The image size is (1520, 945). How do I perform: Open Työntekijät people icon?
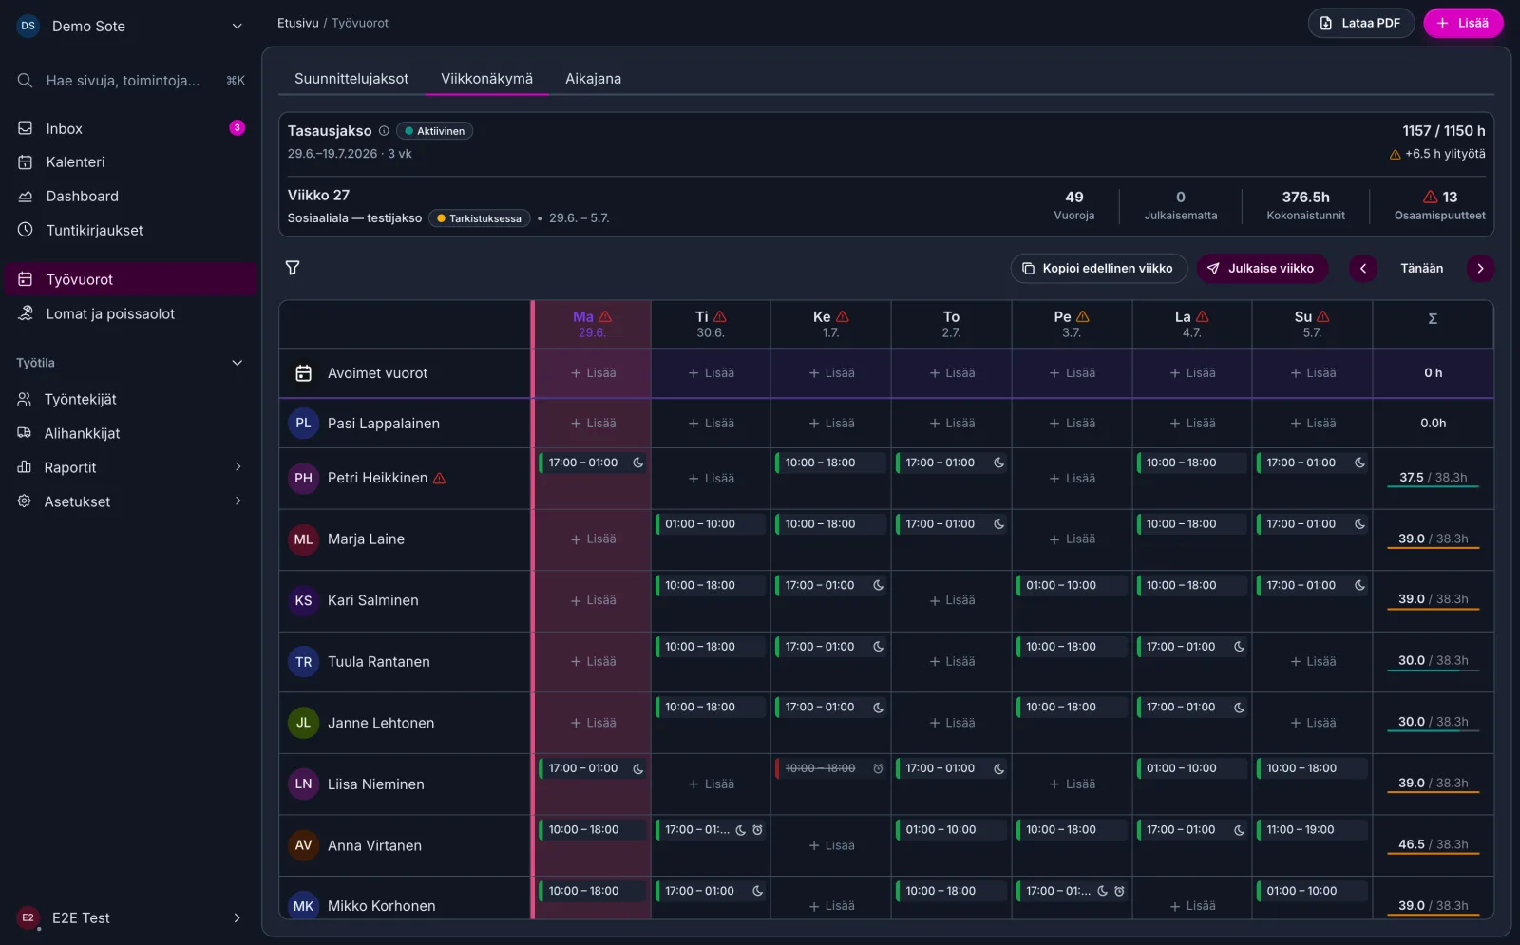click(x=25, y=400)
